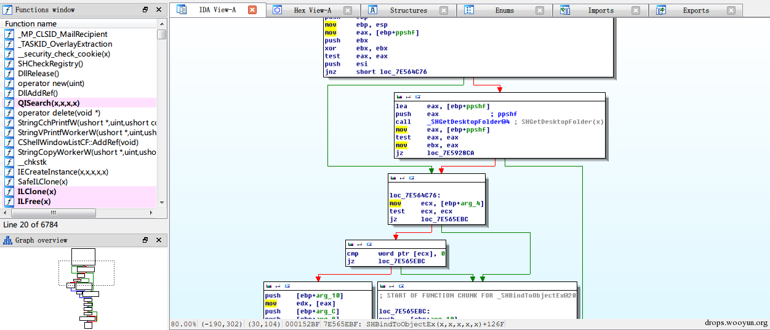Image resolution: width=770 pixels, height=330 pixels.
Task: Click the functions list down arrow
Action: (x=161, y=202)
